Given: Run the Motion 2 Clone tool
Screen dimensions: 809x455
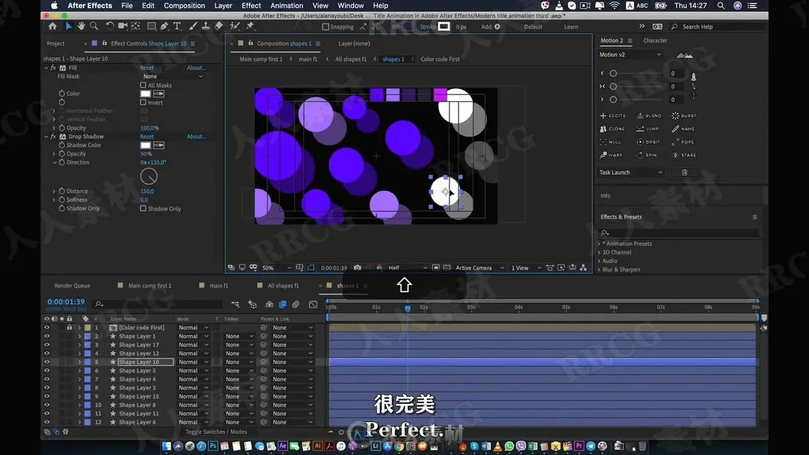Looking at the screenshot, I should tap(613, 129).
